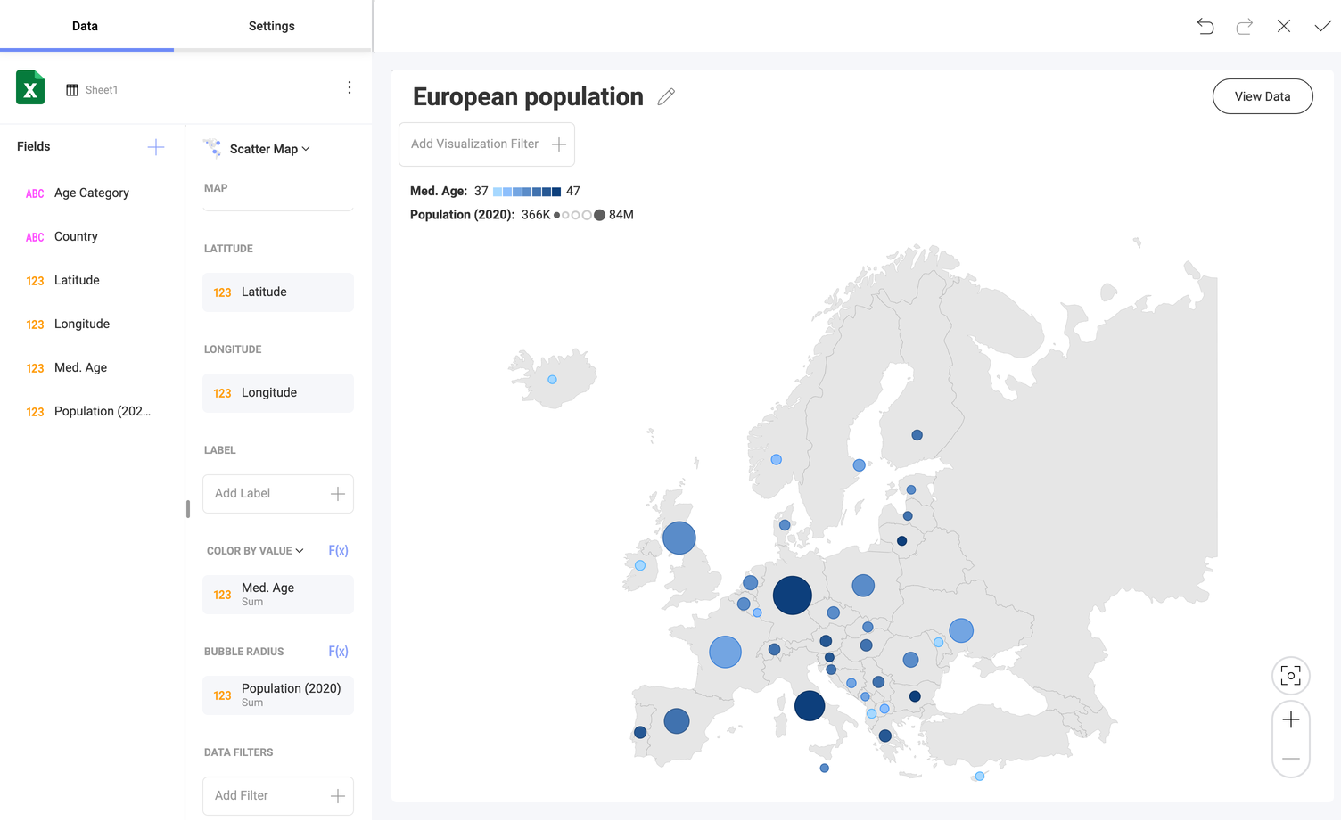Viewport: 1341px width, 822px height.
Task: Zoom out on the map
Action: point(1290,759)
